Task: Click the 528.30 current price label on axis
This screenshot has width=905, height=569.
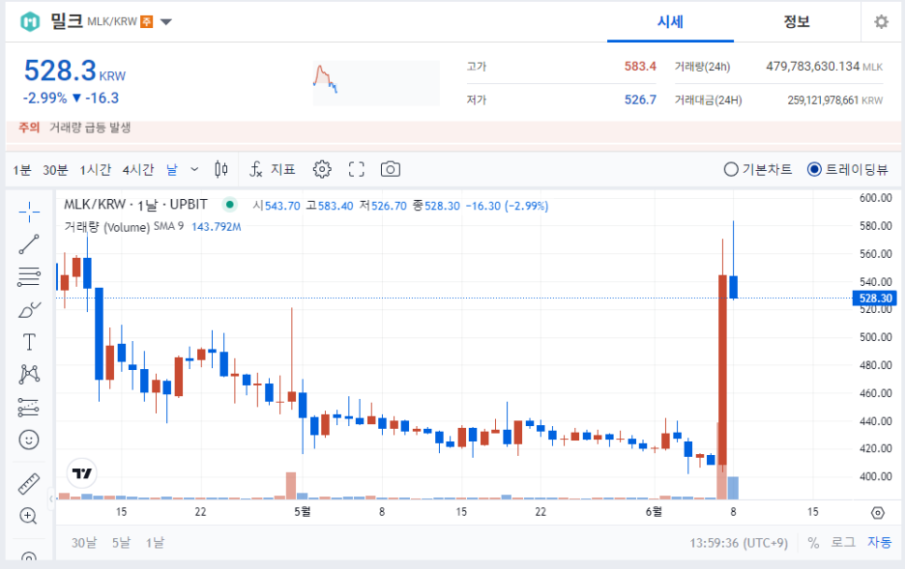Action: [x=875, y=299]
